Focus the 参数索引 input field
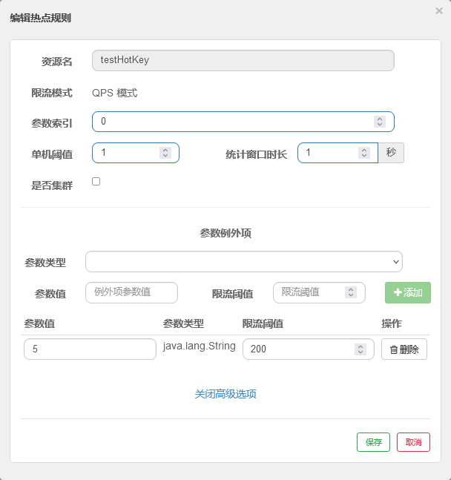Image resolution: width=451 pixels, height=480 pixels. (230, 122)
